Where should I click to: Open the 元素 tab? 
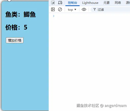[x=107, y=3]
